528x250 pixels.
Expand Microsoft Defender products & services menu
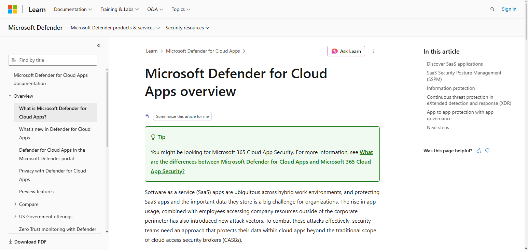(x=115, y=28)
